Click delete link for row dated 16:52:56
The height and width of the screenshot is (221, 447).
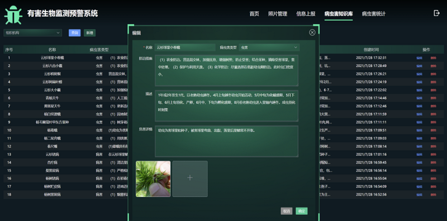pos(434,195)
